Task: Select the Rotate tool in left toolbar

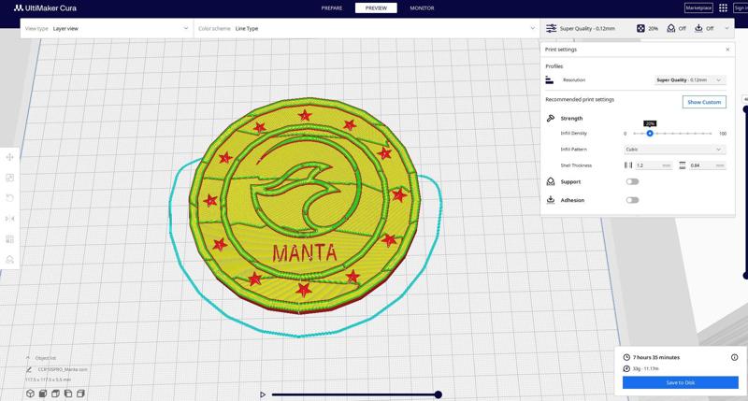Action: pyautogui.click(x=9, y=198)
